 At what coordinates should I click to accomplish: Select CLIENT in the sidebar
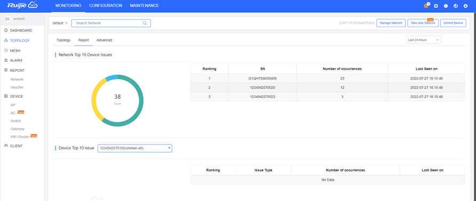click(17, 146)
